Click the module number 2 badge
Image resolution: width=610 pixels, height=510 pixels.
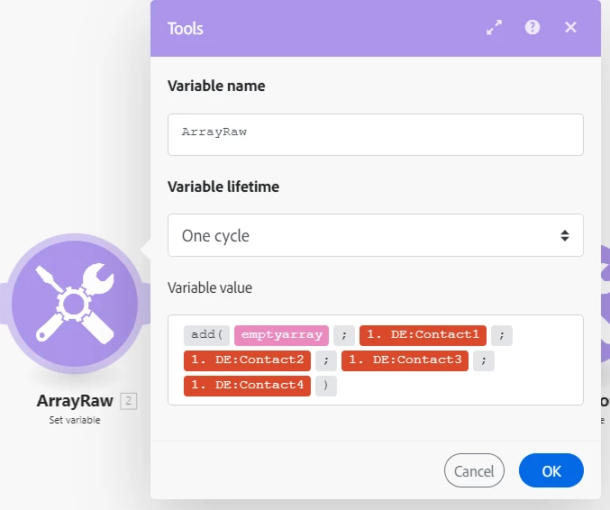pyautogui.click(x=128, y=401)
